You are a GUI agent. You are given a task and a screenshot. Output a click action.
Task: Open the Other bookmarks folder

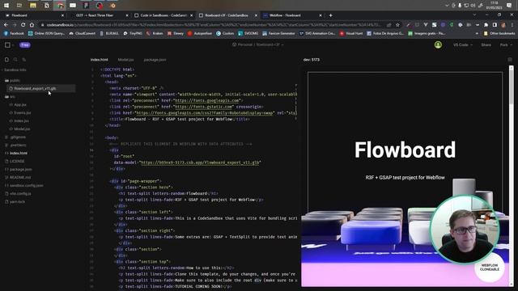[499, 33]
